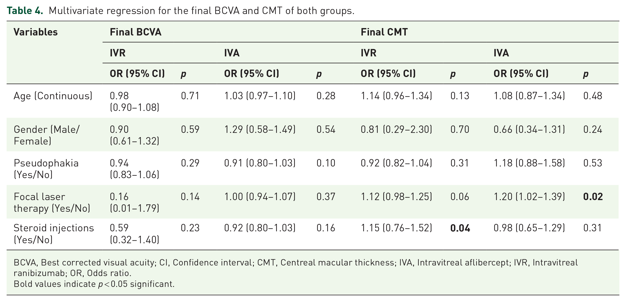Click the Final CMT header

tap(384, 32)
